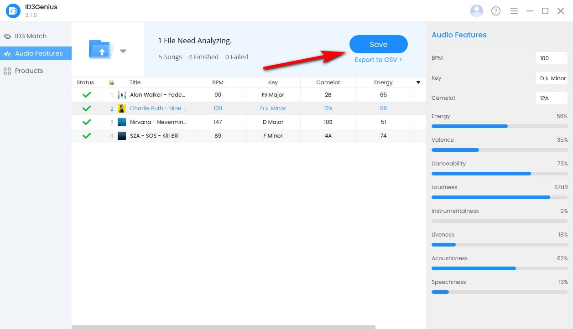Click green checkmark for Nirvana track
Image resolution: width=573 pixels, height=329 pixels.
pyautogui.click(x=86, y=122)
